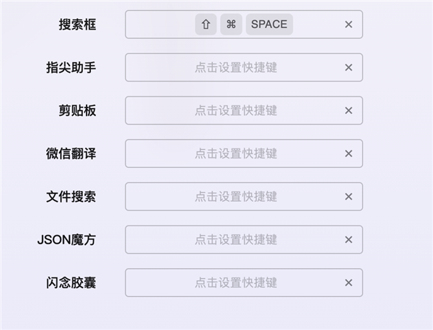
Task: Clear the 指尖助手 shortcut with the X icon
Action: (349, 68)
